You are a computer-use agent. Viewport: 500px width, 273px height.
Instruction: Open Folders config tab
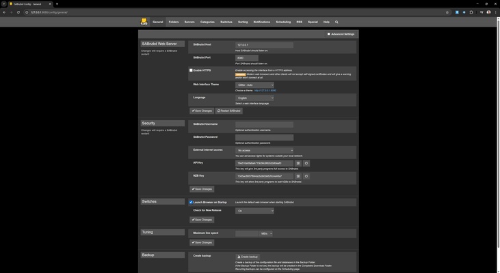pyautogui.click(x=174, y=22)
